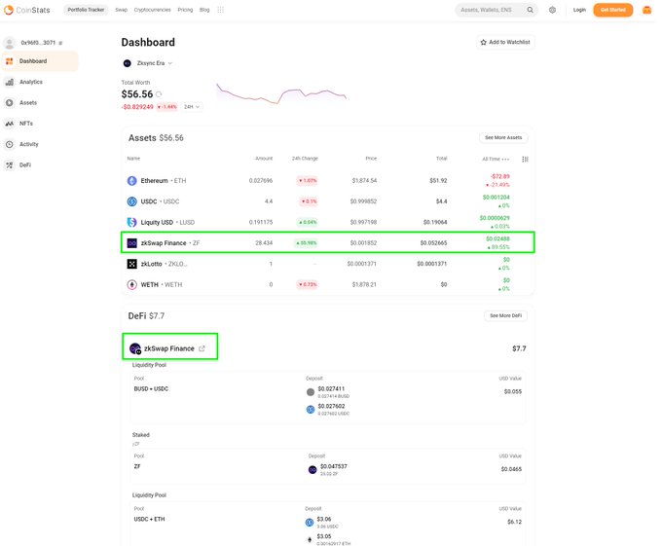
Task: Open the Blog menu item
Action: pyautogui.click(x=204, y=10)
